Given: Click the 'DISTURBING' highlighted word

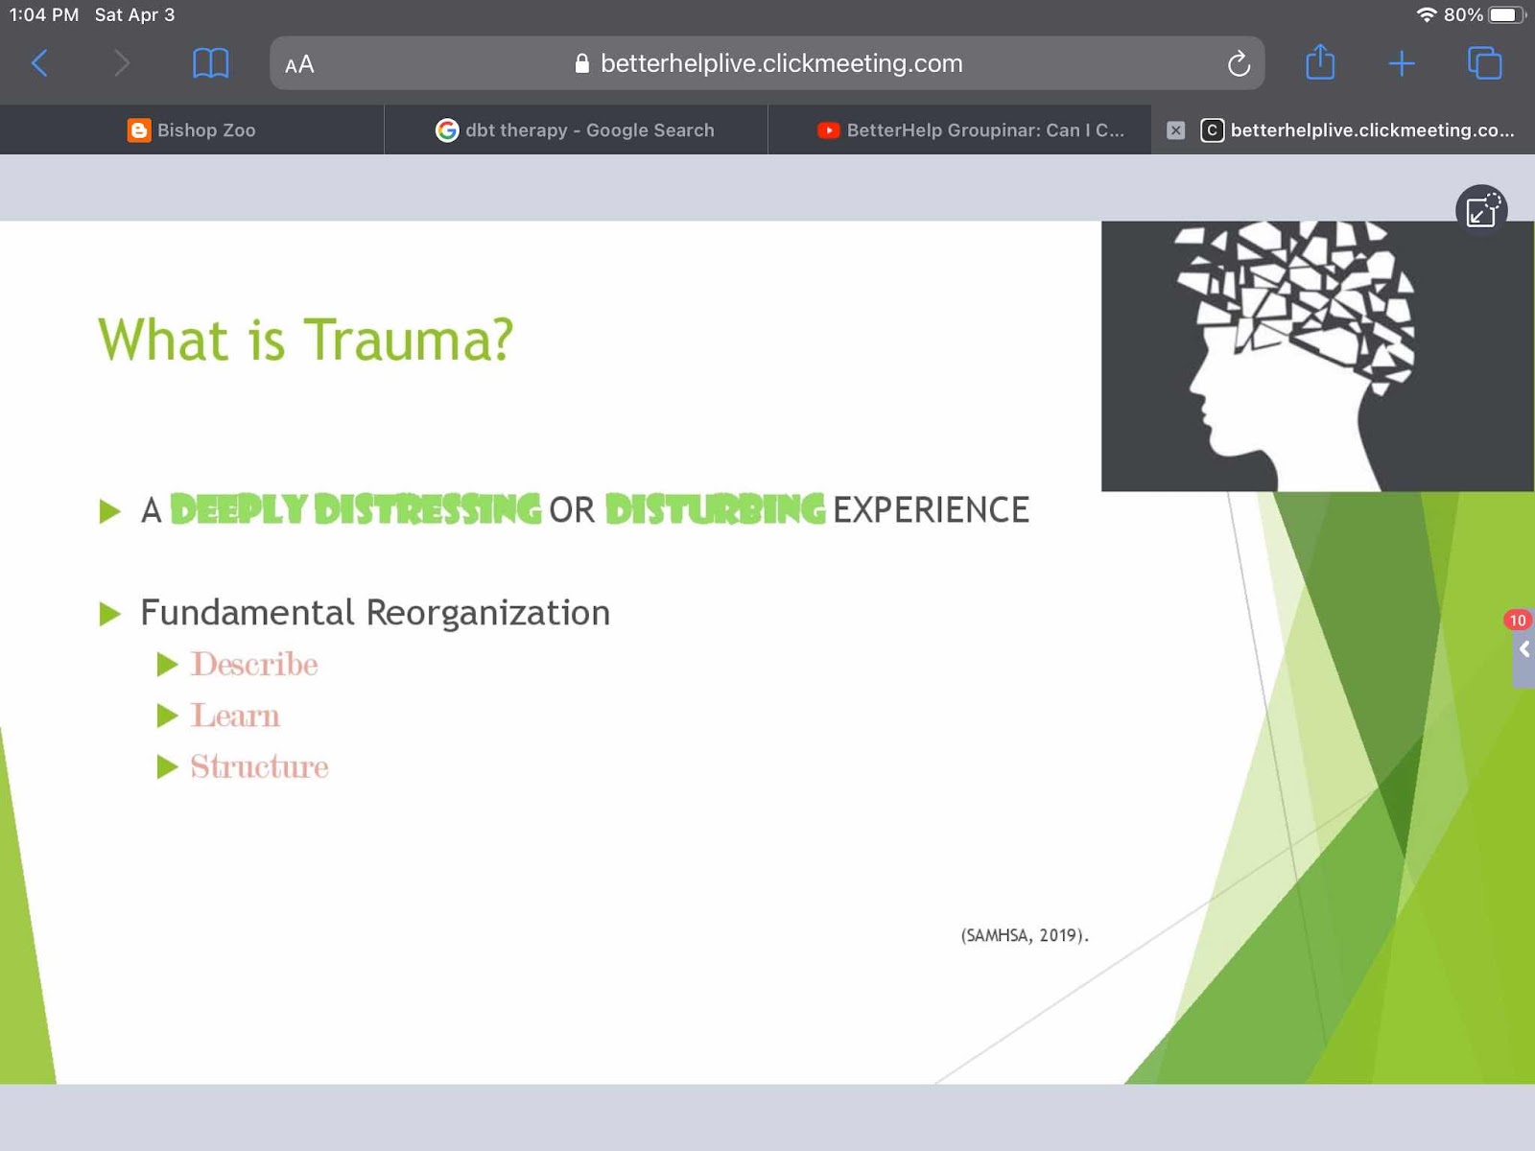Looking at the screenshot, I should [715, 509].
